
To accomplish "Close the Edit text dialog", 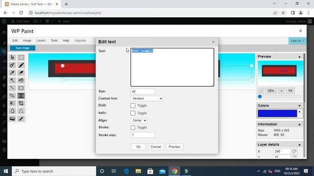I will (x=213, y=42).
